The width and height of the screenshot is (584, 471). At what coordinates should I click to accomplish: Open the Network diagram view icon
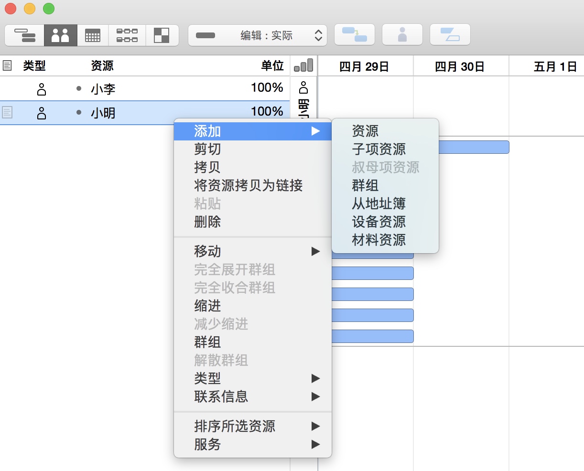pos(127,35)
